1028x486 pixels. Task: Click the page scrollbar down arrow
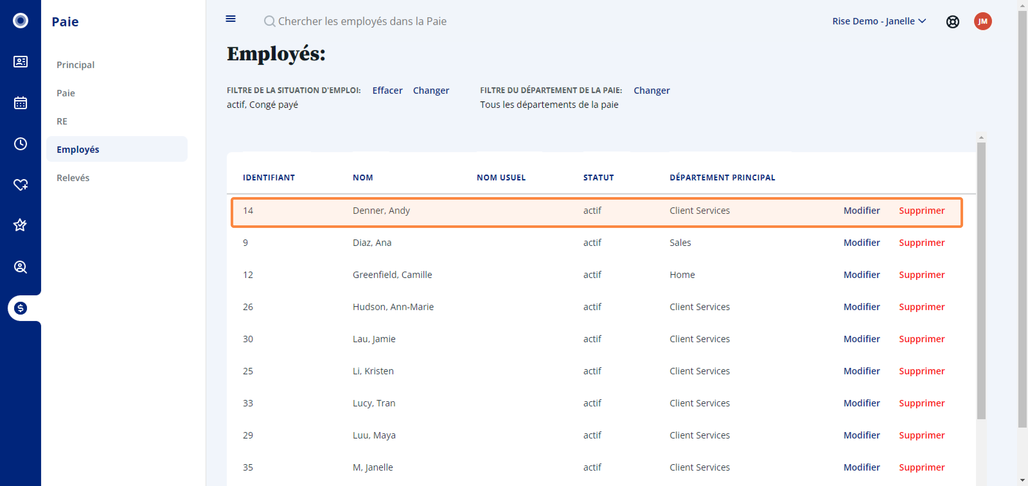pos(1022,481)
